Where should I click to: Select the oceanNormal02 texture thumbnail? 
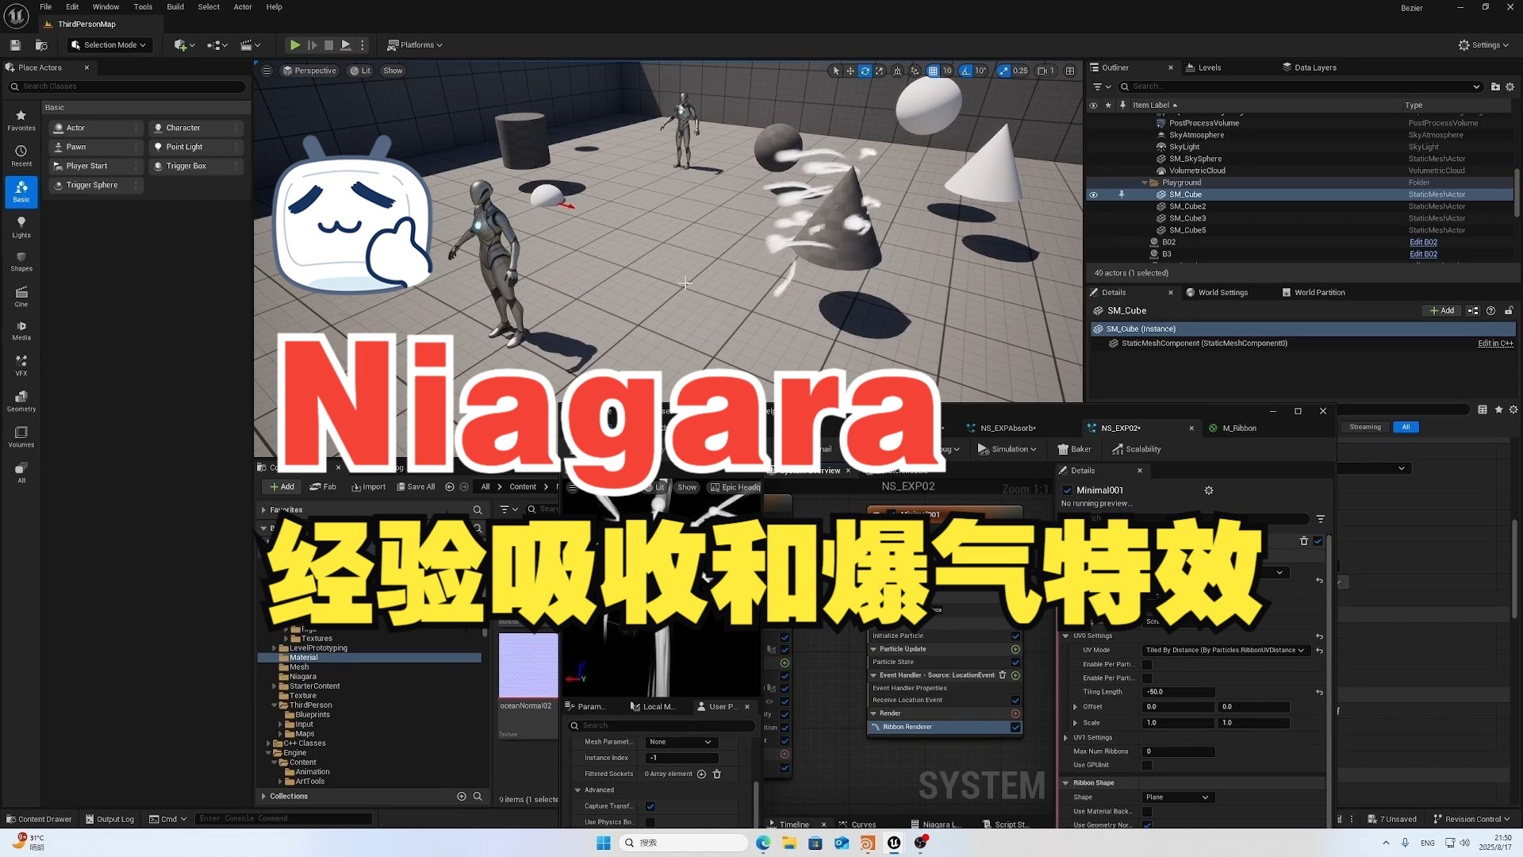pos(527,666)
